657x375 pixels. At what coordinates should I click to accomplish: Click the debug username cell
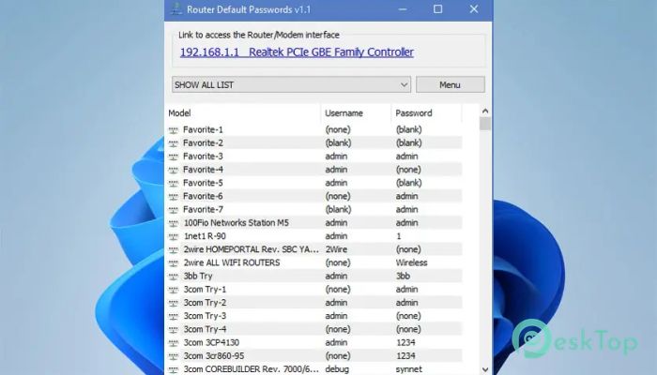tap(337, 369)
